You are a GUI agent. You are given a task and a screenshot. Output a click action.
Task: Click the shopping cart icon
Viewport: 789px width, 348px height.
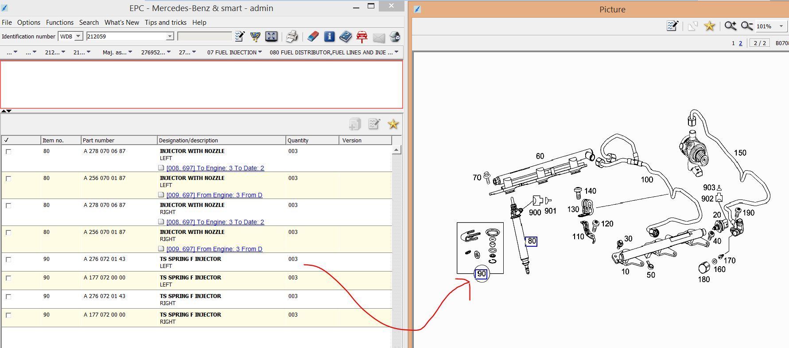pos(255,36)
